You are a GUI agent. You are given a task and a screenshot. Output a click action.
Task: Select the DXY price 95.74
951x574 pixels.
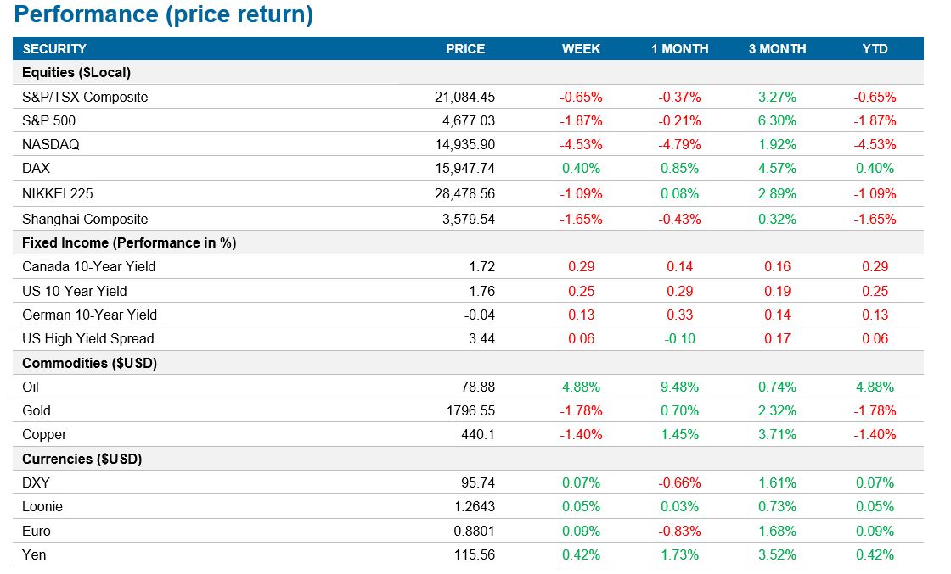[478, 482]
